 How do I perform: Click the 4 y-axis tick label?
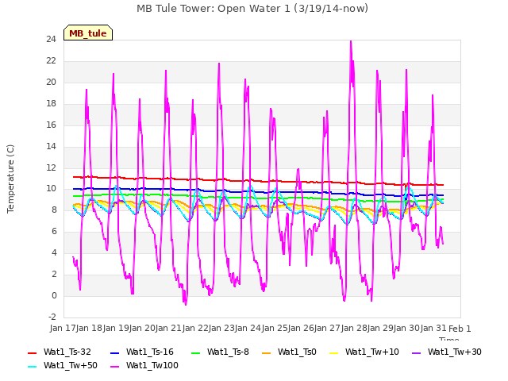(54, 253)
